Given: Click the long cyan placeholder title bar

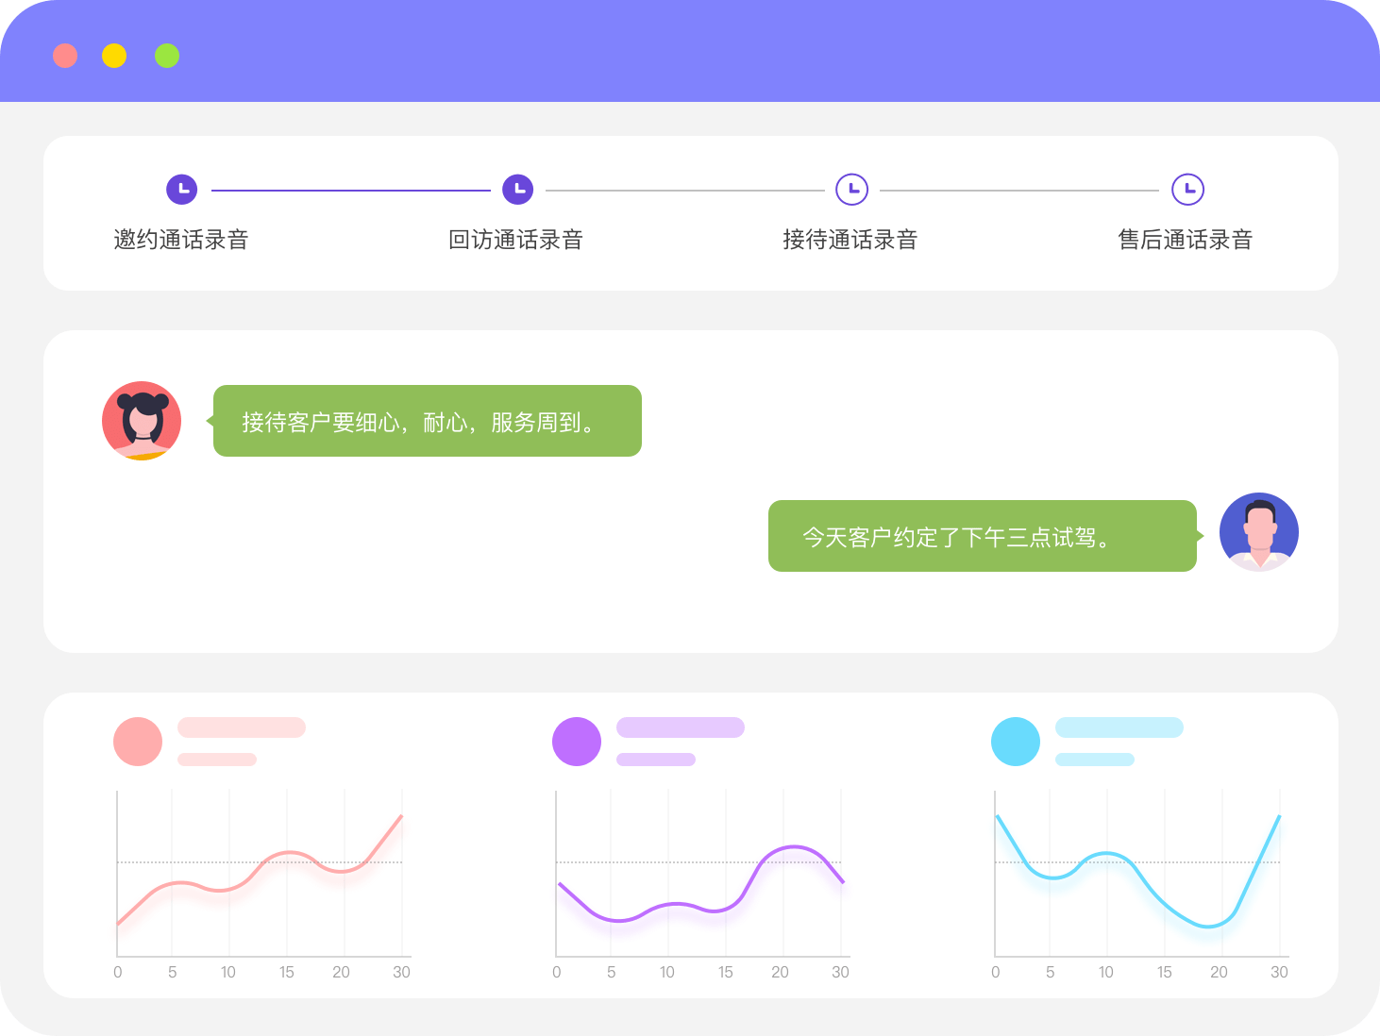Looking at the screenshot, I should click(1119, 727).
